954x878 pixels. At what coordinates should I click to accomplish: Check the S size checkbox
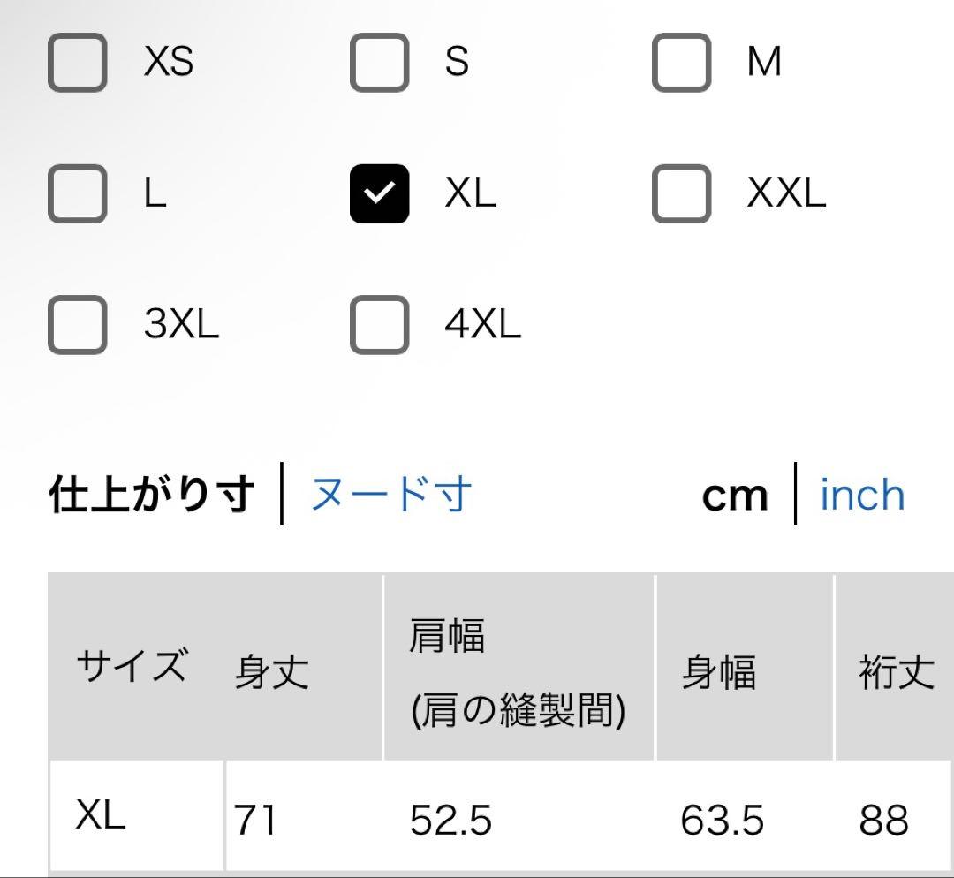379,63
